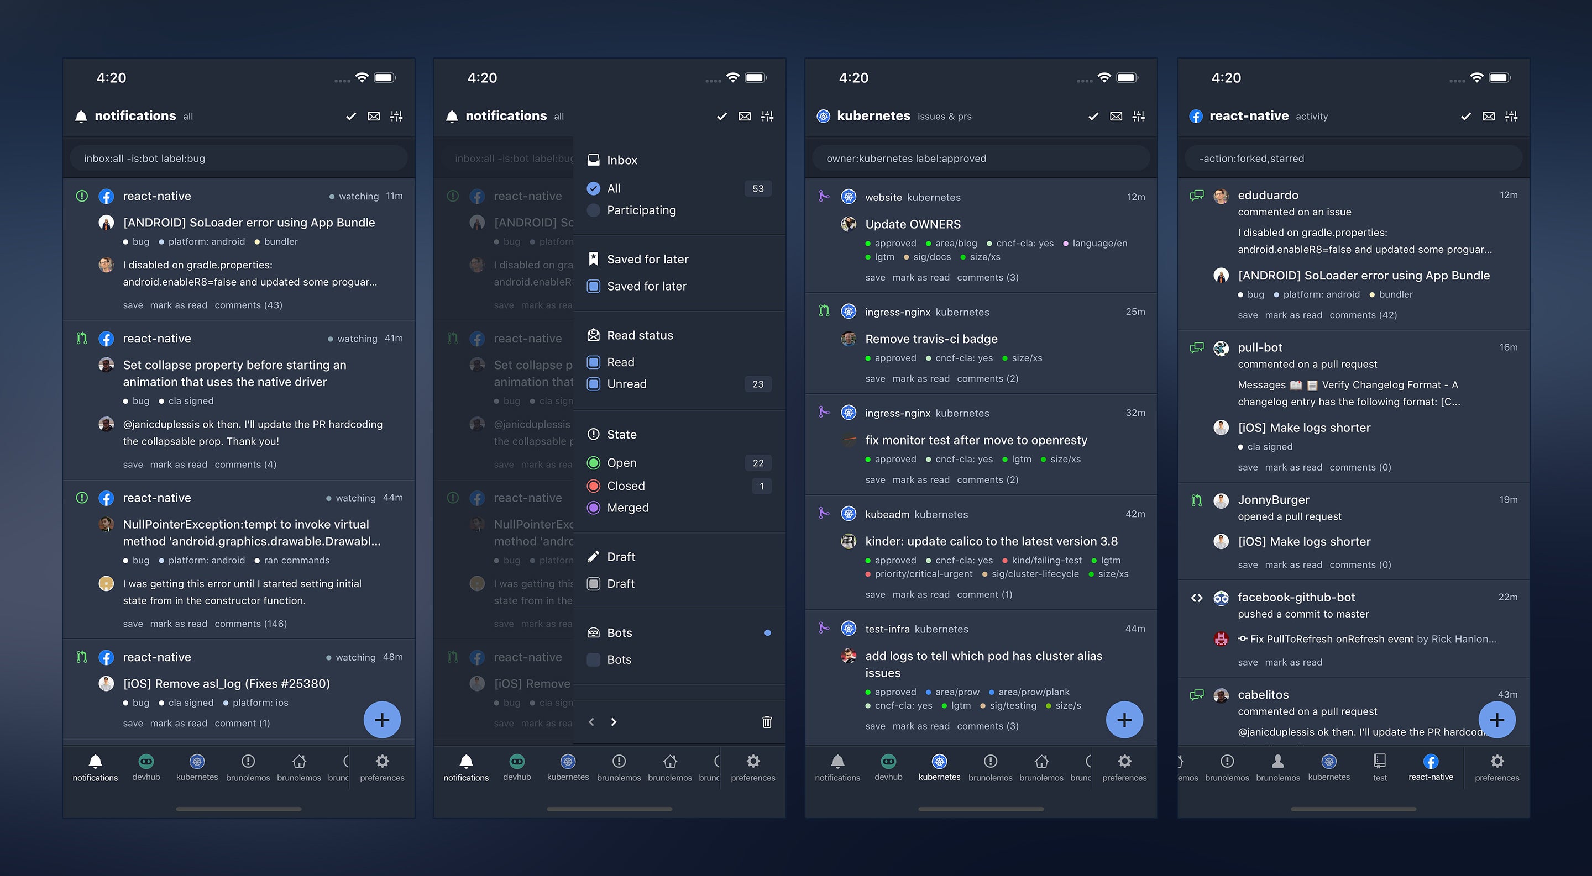Click mark as read under NullPointerException notification
1592x876 pixels.
point(179,624)
